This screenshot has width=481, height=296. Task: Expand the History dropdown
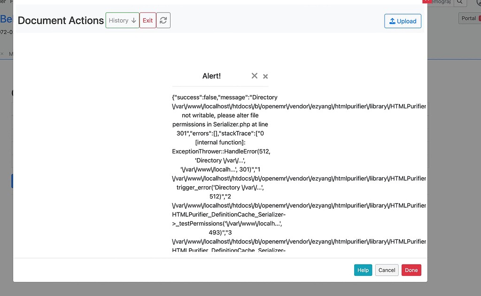pyautogui.click(x=122, y=20)
